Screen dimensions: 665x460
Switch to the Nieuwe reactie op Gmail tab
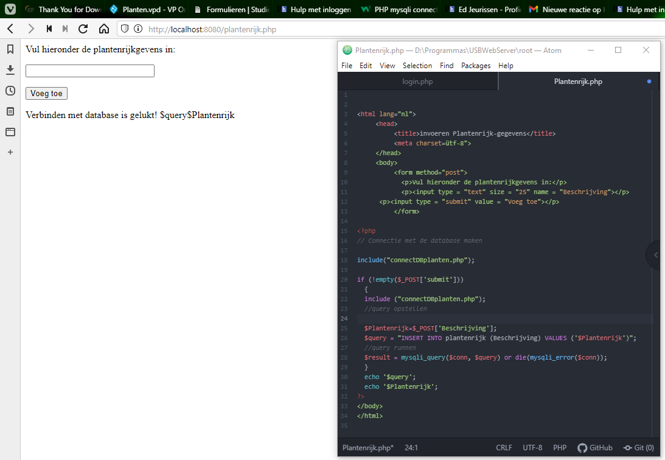click(x=568, y=9)
